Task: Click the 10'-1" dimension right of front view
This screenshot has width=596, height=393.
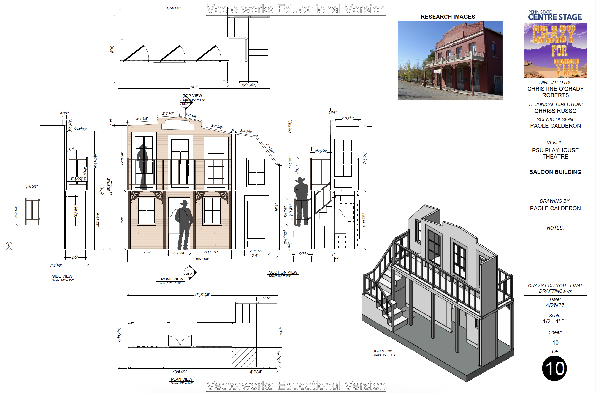Action: coord(277,207)
